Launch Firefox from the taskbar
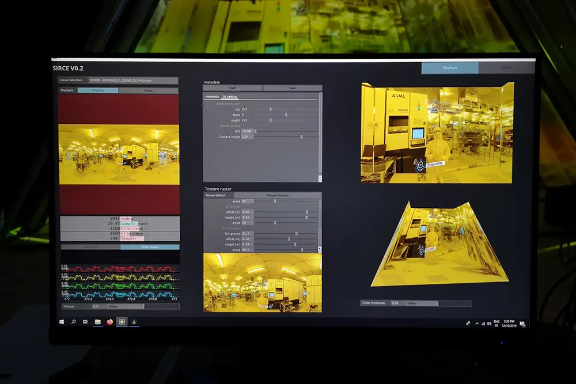576x384 pixels. point(110,322)
